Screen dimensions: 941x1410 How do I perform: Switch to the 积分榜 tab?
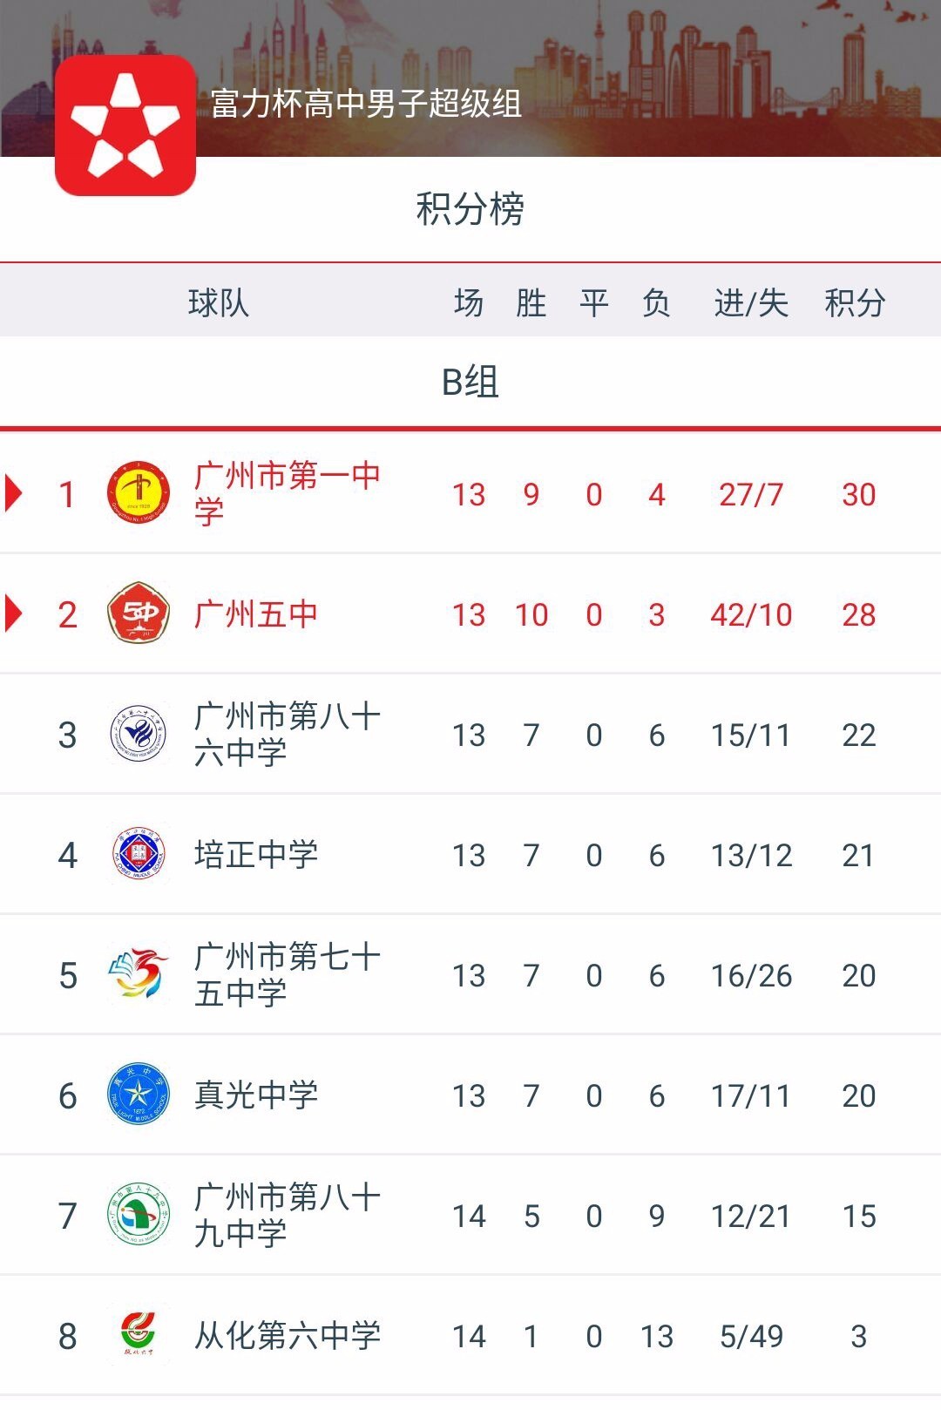point(470,209)
